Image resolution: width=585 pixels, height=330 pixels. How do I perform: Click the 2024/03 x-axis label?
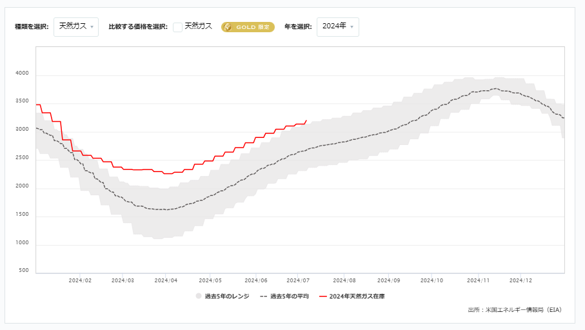pos(123,280)
